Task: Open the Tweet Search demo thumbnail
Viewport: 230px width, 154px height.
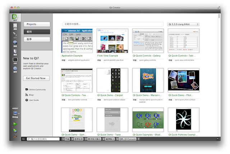Action: (112, 120)
